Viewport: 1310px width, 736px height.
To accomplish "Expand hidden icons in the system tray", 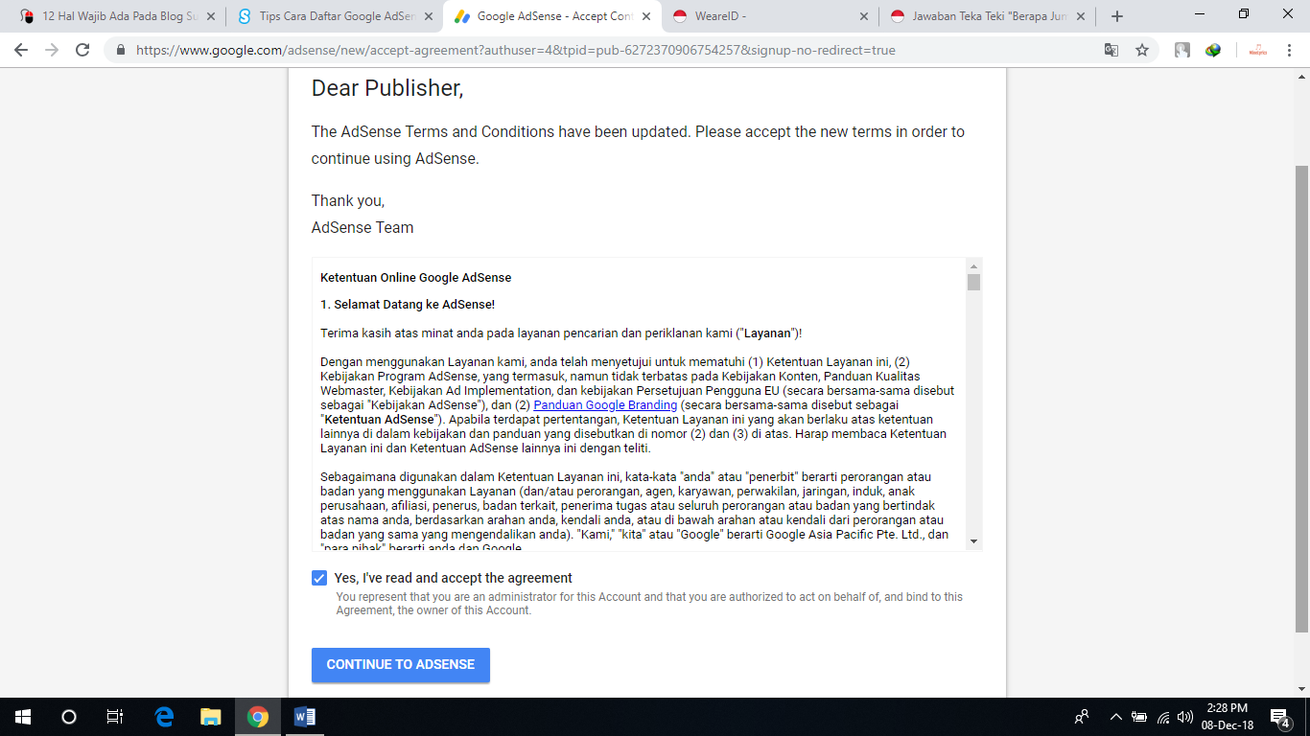I will [x=1114, y=716].
